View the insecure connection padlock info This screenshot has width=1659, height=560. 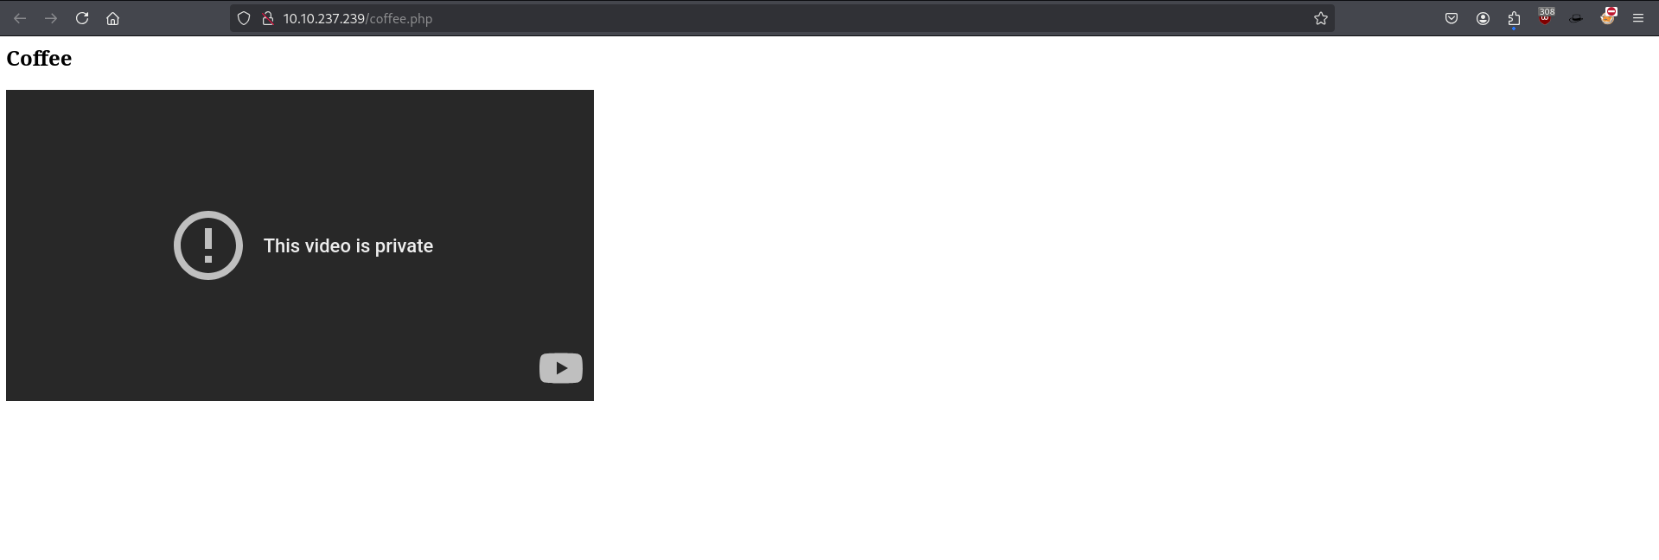(268, 18)
